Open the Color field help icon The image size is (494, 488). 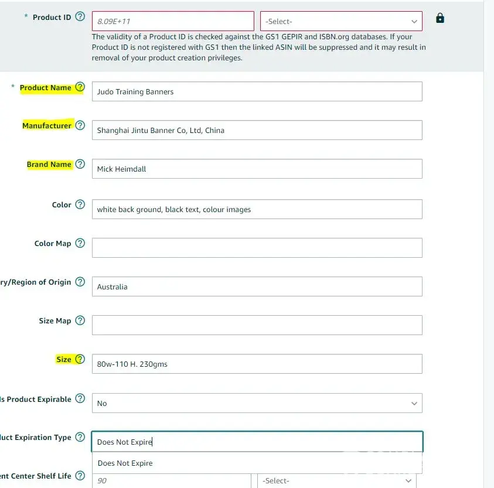click(80, 205)
